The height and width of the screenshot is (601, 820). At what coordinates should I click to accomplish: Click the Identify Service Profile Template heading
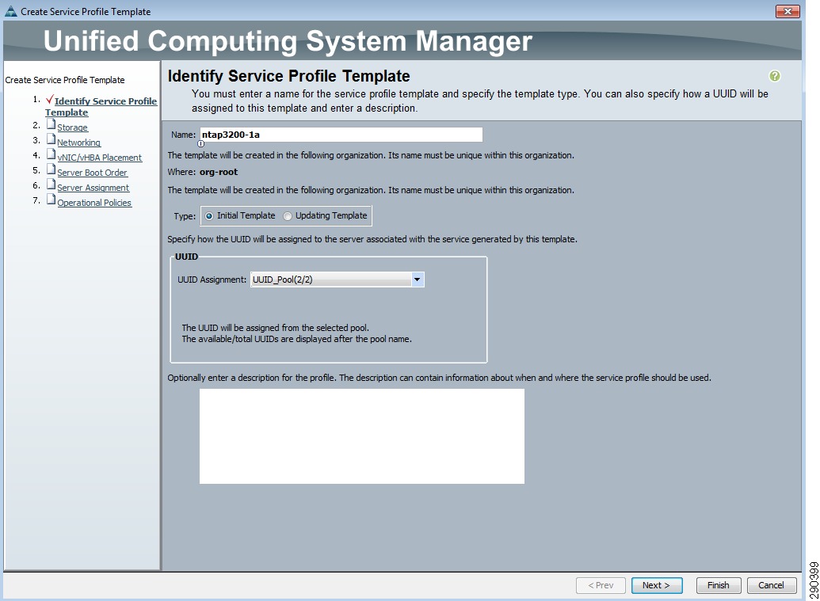tap(288, 76)
